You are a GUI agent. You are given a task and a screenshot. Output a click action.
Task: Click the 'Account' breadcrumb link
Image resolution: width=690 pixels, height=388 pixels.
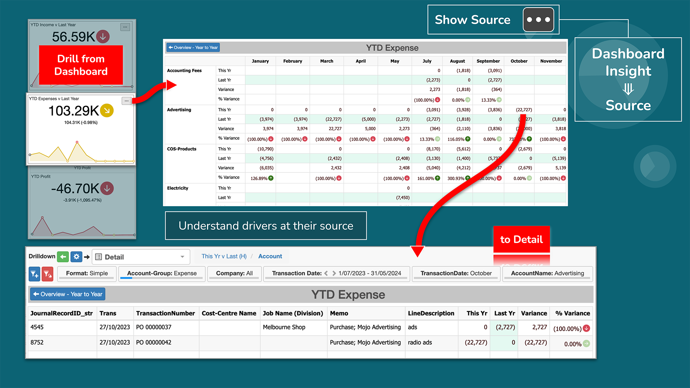coord(270,256)
